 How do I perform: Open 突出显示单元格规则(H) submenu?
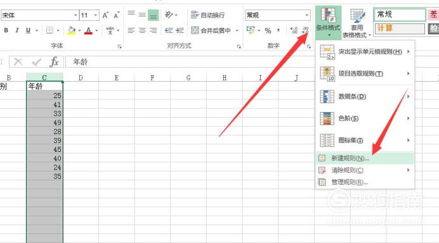(365, 52)
